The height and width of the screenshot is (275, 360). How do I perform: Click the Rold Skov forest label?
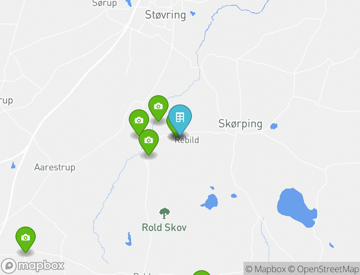[164, 227]
